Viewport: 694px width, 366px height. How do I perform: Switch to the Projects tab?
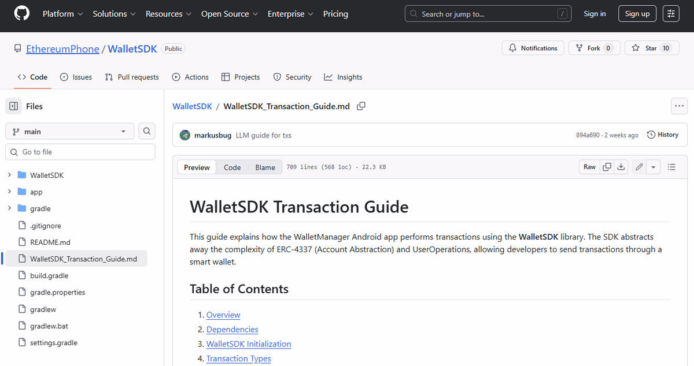[241, 77]
